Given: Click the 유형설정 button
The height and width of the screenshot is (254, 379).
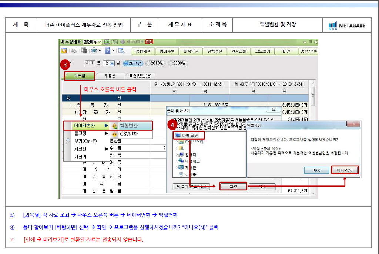Looking at the screenshot, I should click(215, 51).
